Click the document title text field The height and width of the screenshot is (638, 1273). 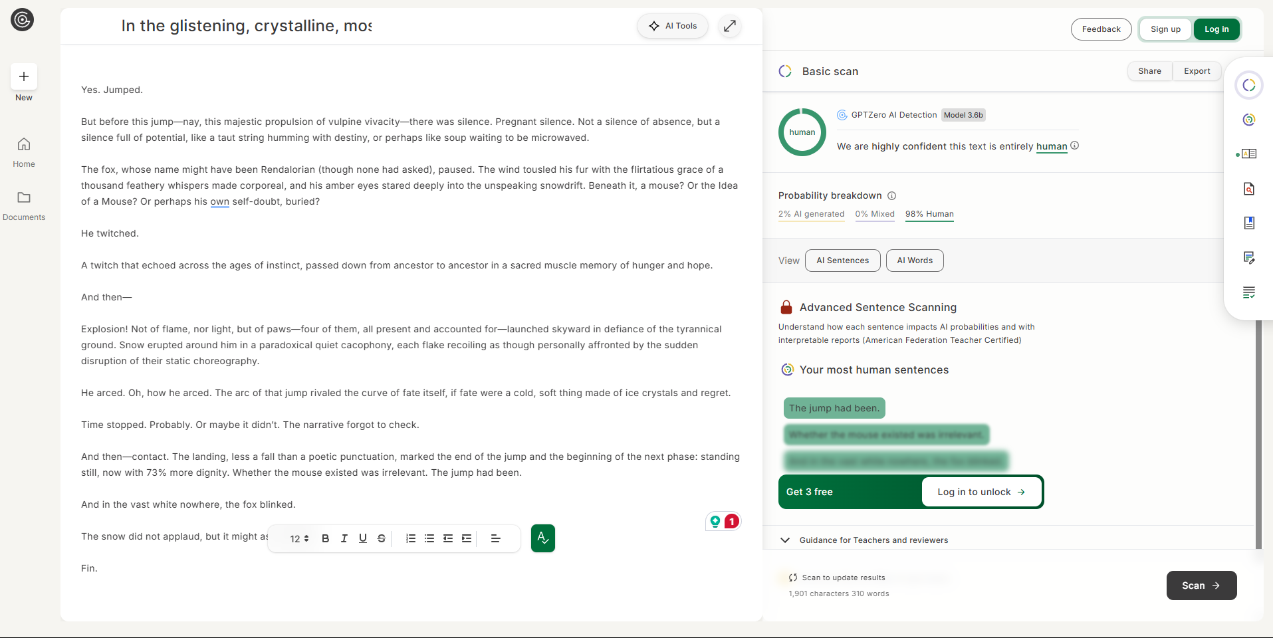click(x=246, y=26)
